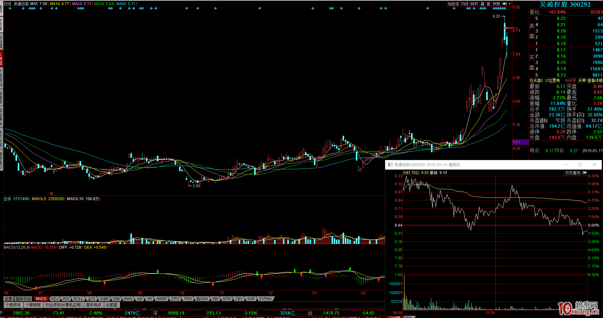Open the 指标平台 indicator platform
The height and width of the screenshot is (318, 603).
pos(23,299)
